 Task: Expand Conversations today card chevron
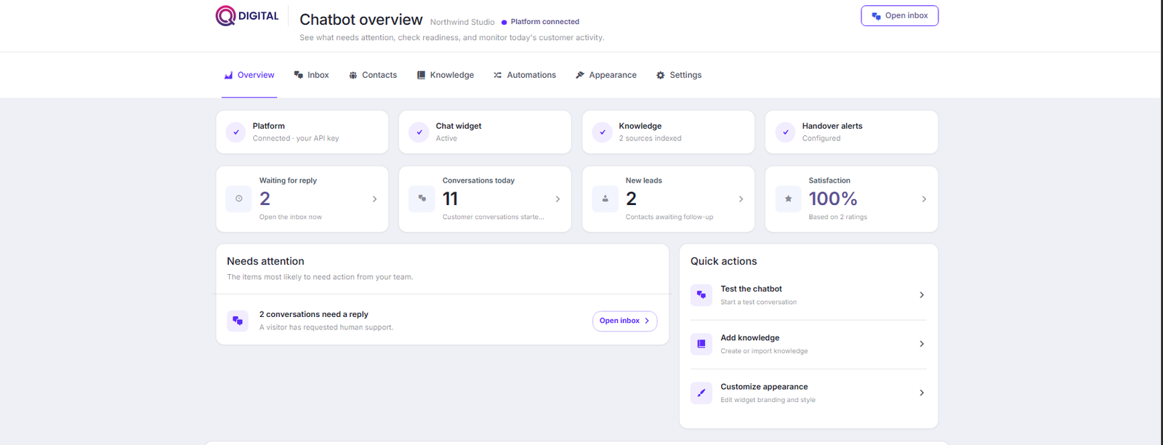[558, 199]
